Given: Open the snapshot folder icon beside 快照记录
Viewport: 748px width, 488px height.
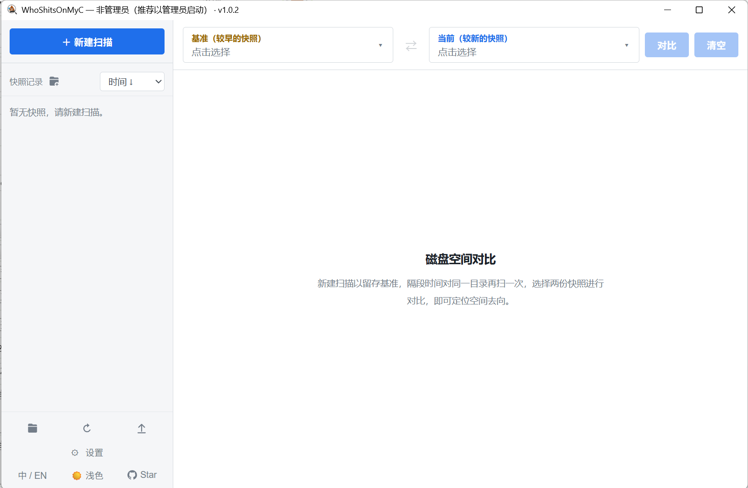Looking at the screenshot, I should (x=54, y=81).
